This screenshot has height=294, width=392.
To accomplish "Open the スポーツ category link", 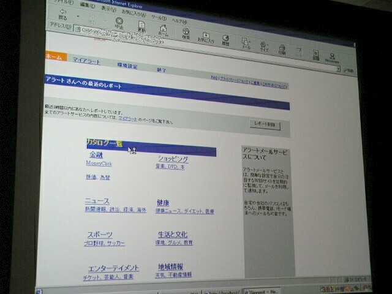I will coord(99,235).
